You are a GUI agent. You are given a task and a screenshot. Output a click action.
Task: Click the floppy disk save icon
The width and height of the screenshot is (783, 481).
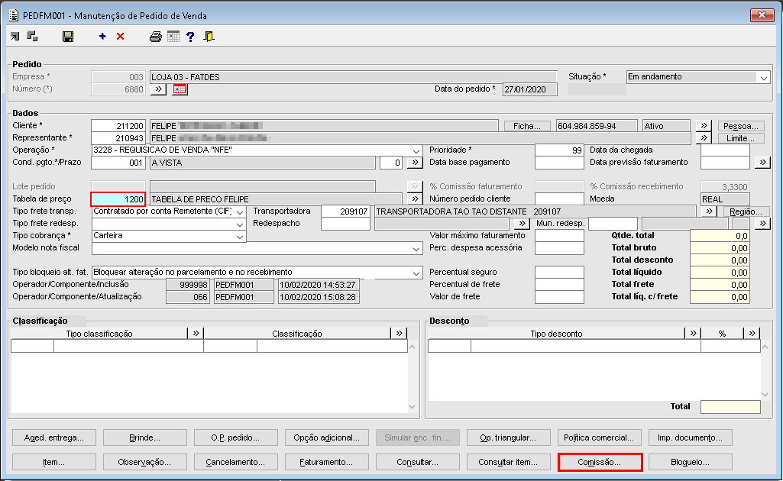(x=68, y=37)
